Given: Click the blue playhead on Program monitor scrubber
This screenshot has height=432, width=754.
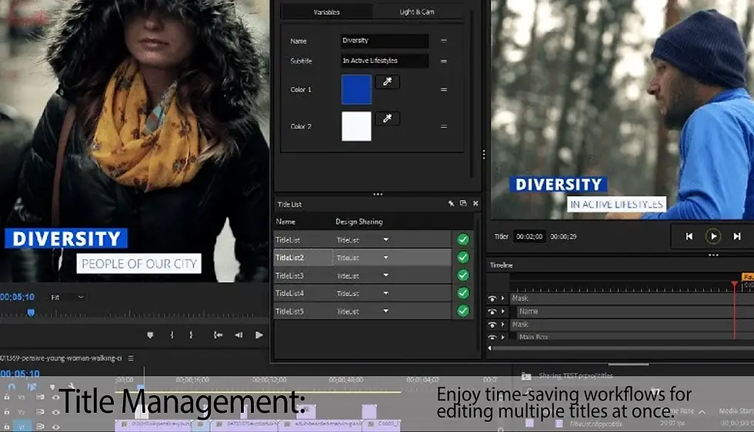Looking at the screenshot, I should point(31,313).
